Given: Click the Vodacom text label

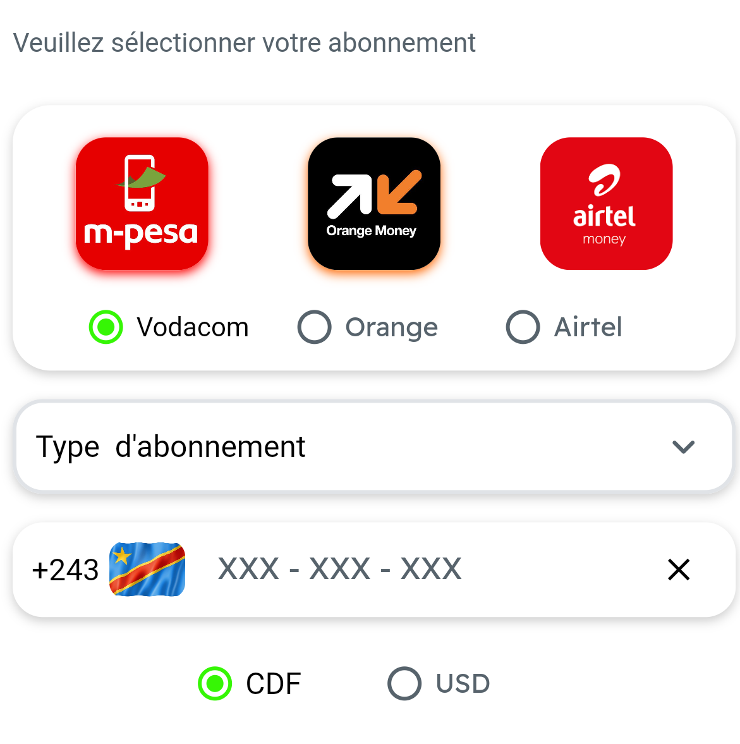Looking at the screenshot, I should click(x=193, y=327).
